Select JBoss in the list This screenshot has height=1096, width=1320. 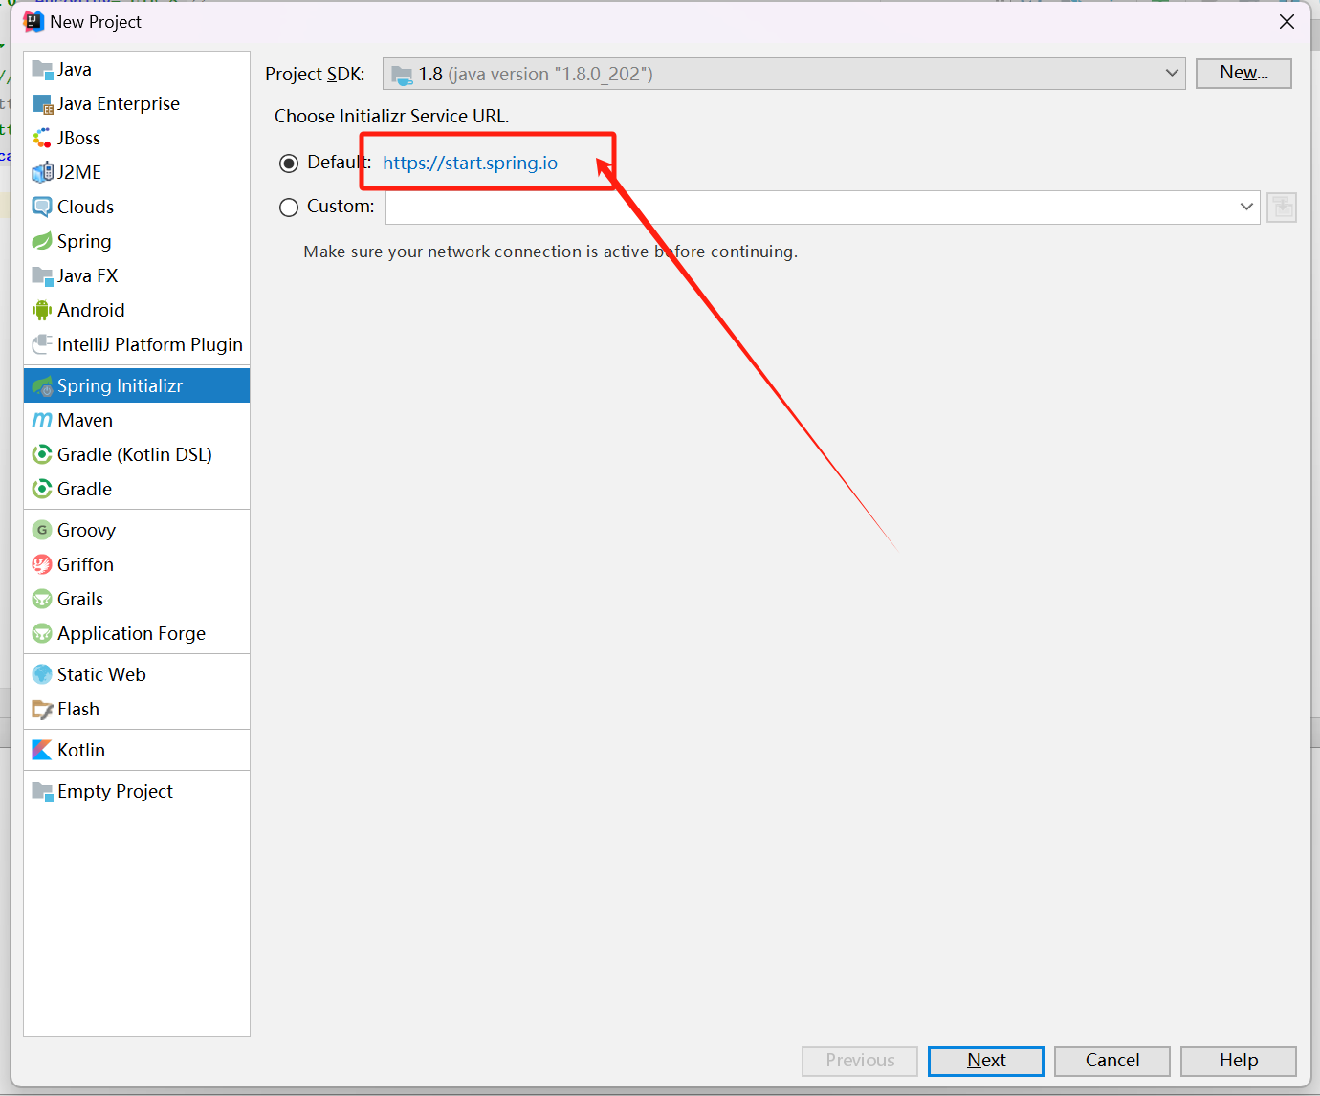coord(137,138)
